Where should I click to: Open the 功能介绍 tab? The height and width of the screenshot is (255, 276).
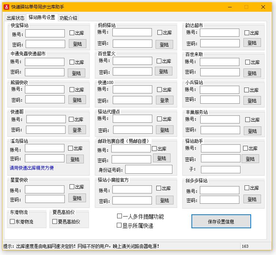68,18
